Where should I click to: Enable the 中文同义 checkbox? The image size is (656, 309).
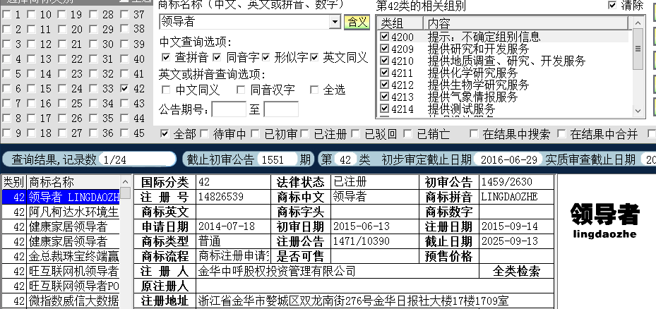(166, 90)
